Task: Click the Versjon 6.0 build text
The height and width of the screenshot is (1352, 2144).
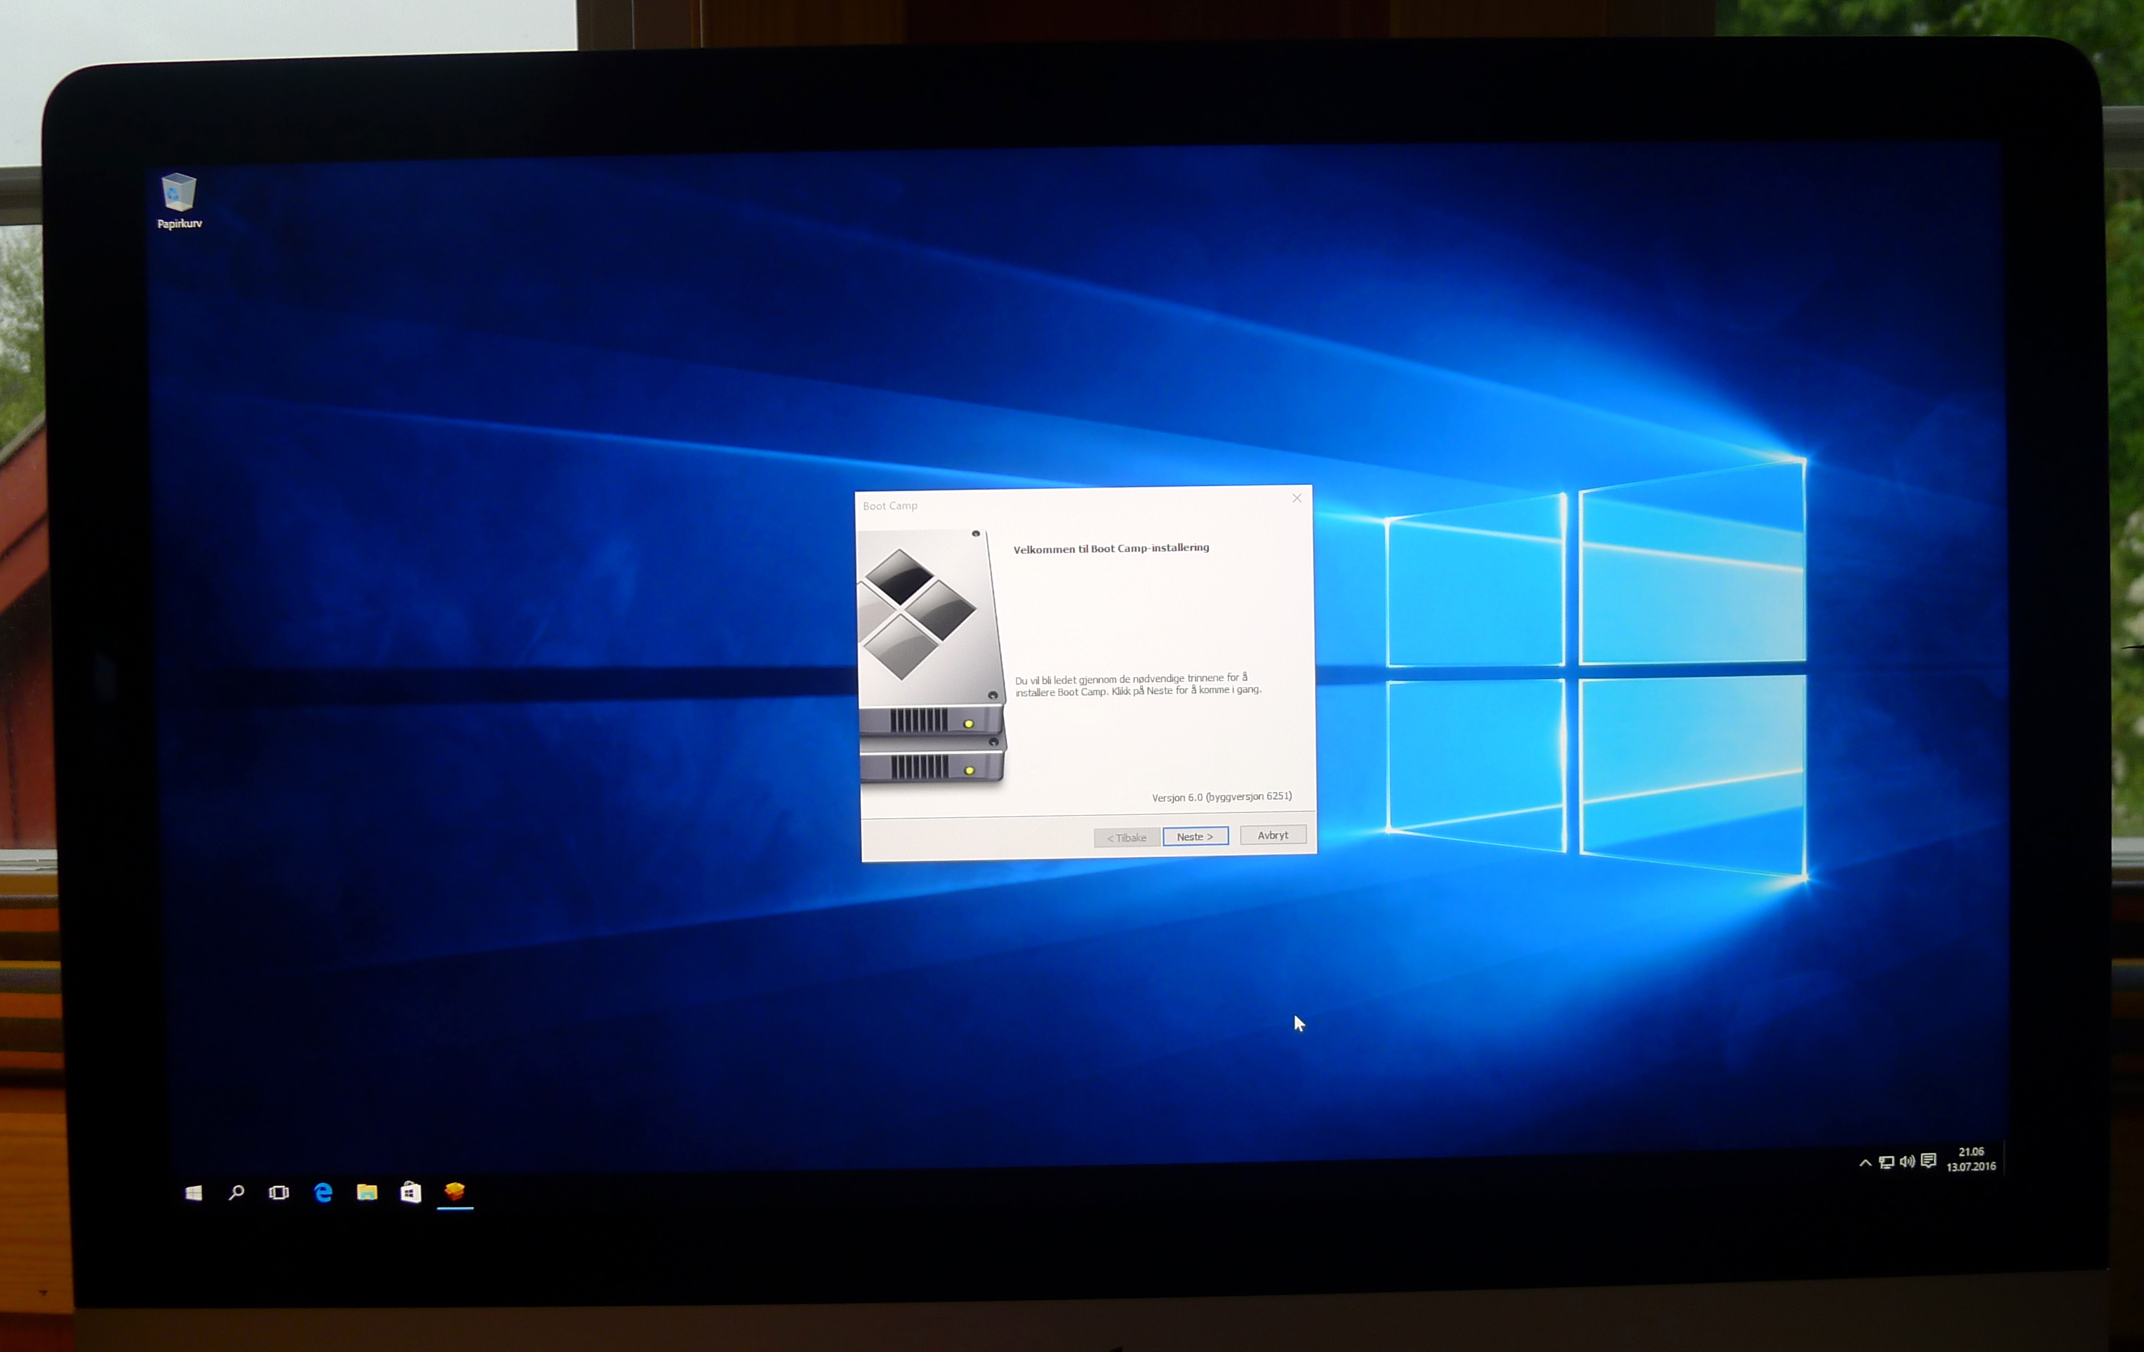Action: pos(1221,797)
